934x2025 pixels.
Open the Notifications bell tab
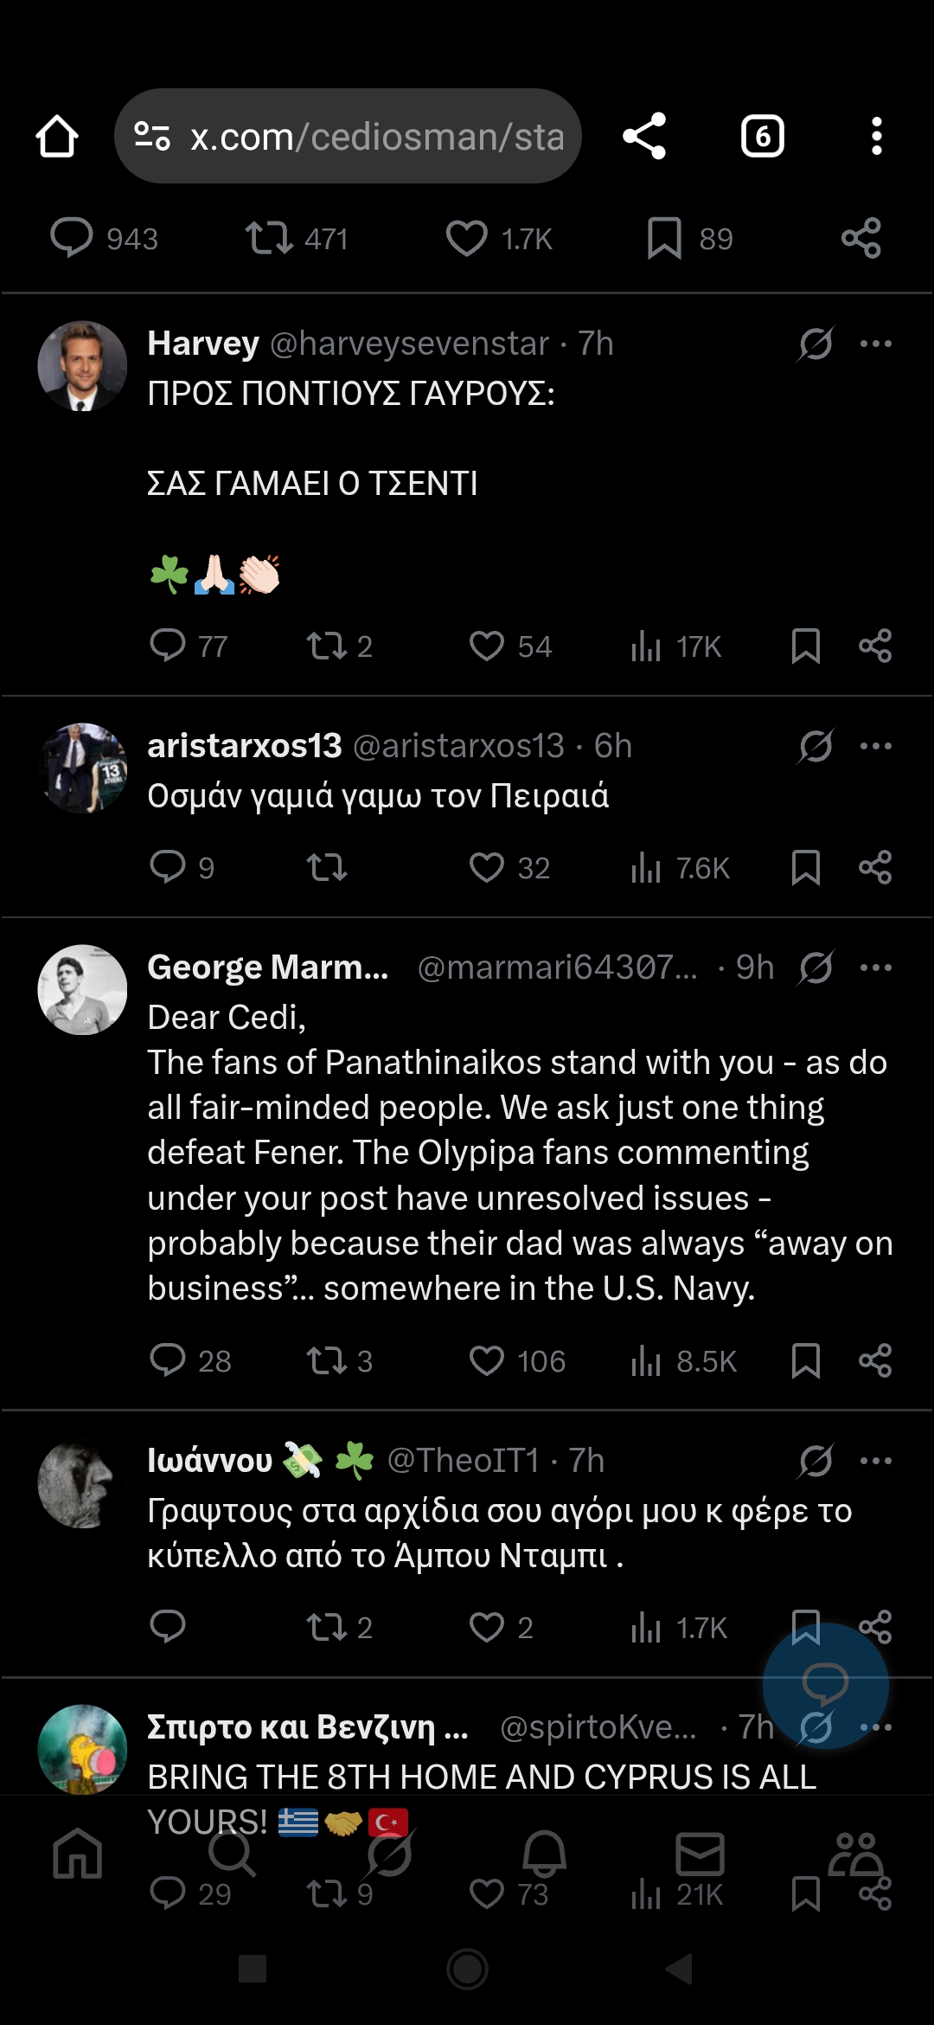pyautogui.click(x=544, y=1854)
